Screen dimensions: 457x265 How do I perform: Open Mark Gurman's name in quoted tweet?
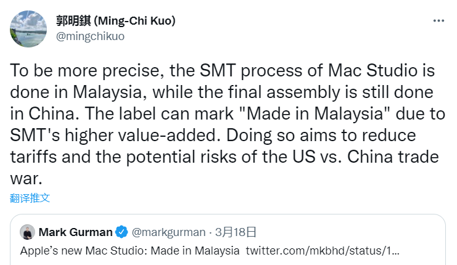click(x=75, y=232)
